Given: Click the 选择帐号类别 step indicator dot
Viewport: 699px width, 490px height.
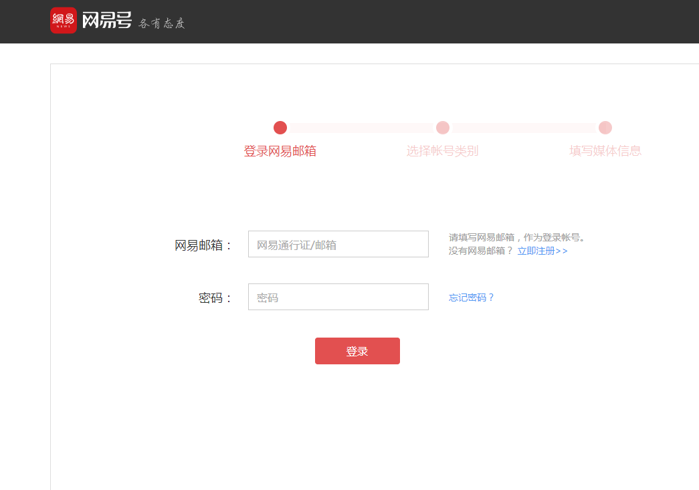Looking at the screenshot, I should [x=443, y=128].
